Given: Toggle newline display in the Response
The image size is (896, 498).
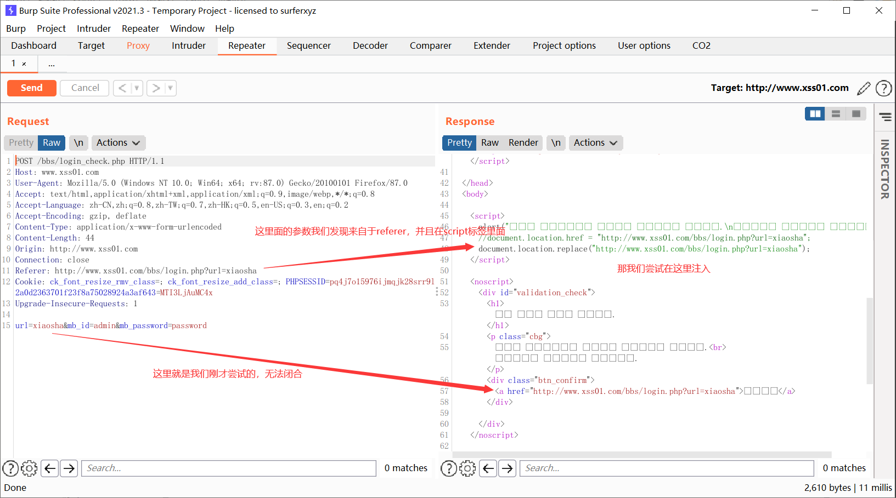Looking at the screenshot, I should click(556, 143).
